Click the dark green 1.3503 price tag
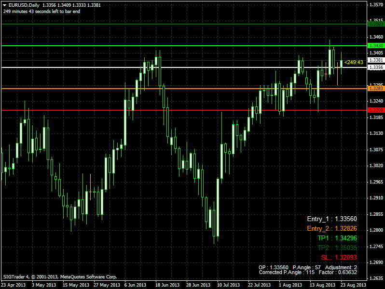This screenshot has width=385, height=289. [x=375, y=24]
